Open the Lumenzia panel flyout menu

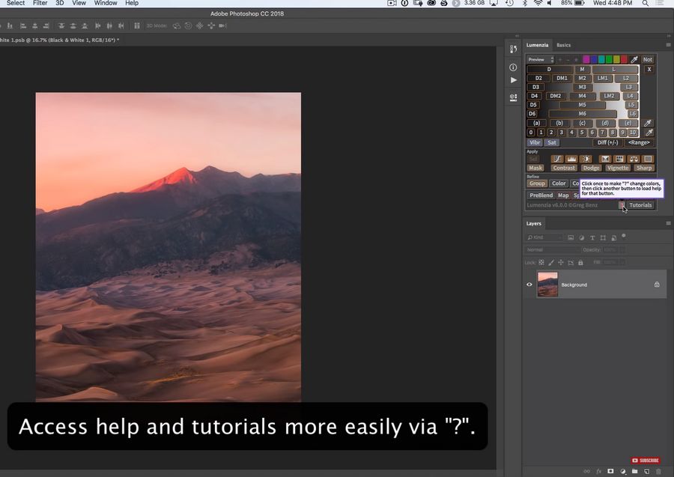668,45
